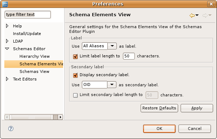Click the LDAP Studio window icon
This screenshot has height=139, width=217.
pos(5,4)
